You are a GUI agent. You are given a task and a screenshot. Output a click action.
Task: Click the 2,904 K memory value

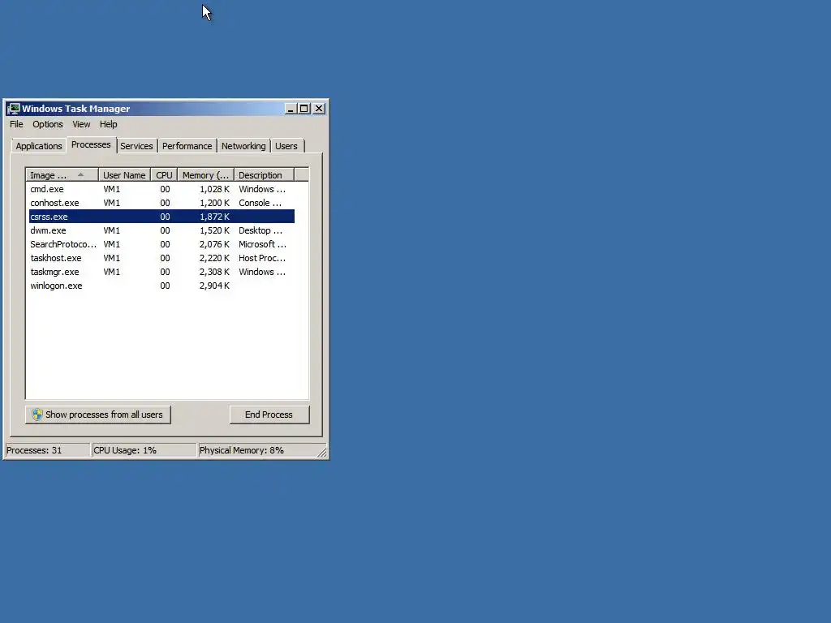coord(214,286)
